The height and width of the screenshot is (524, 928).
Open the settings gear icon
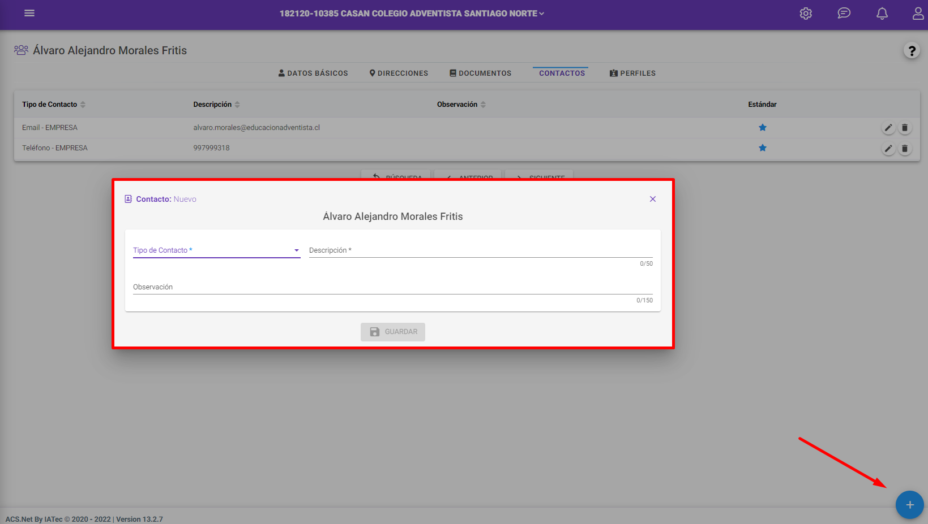coord(806,14)
